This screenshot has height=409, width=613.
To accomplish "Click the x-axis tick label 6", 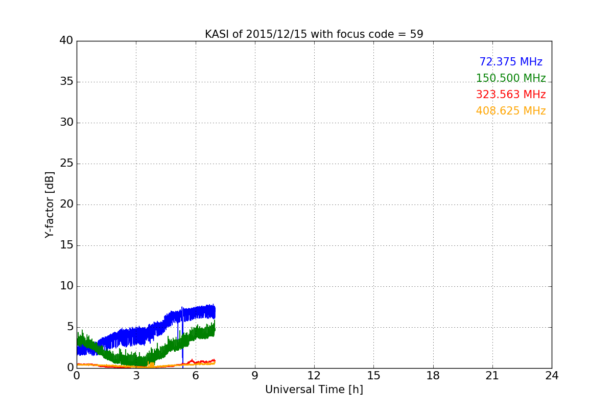I will coord(195,376).
